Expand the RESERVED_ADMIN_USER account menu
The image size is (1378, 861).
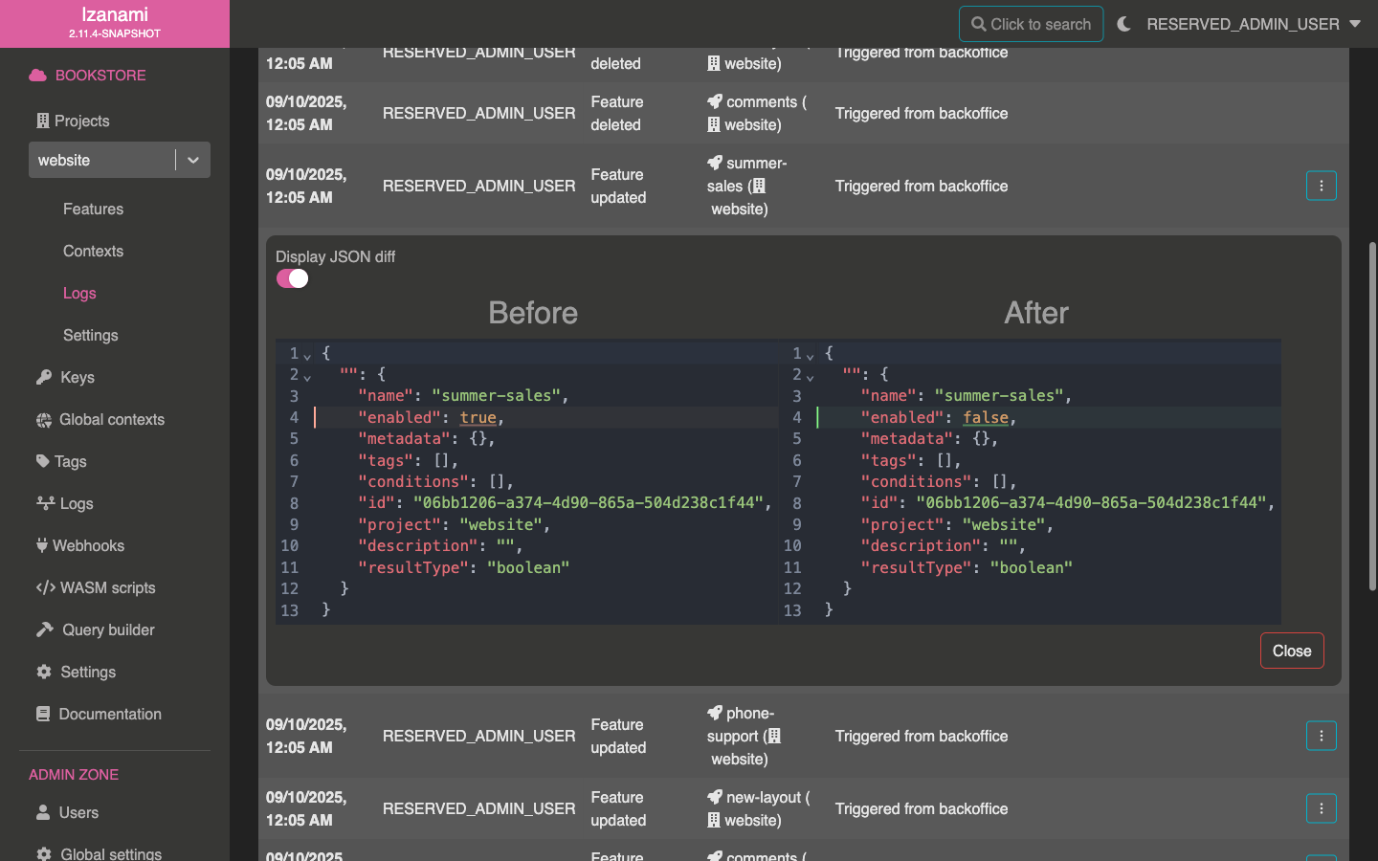pyautogui.click(x=1254, y=24)
